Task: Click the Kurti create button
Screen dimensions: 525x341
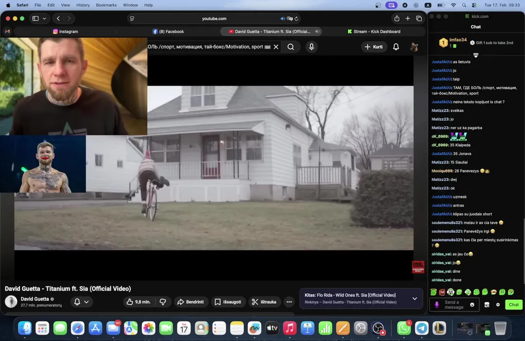Action: pos(374,47)
